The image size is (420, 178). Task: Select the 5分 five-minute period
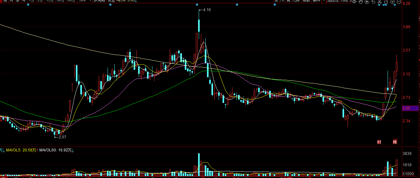(40, 1)
